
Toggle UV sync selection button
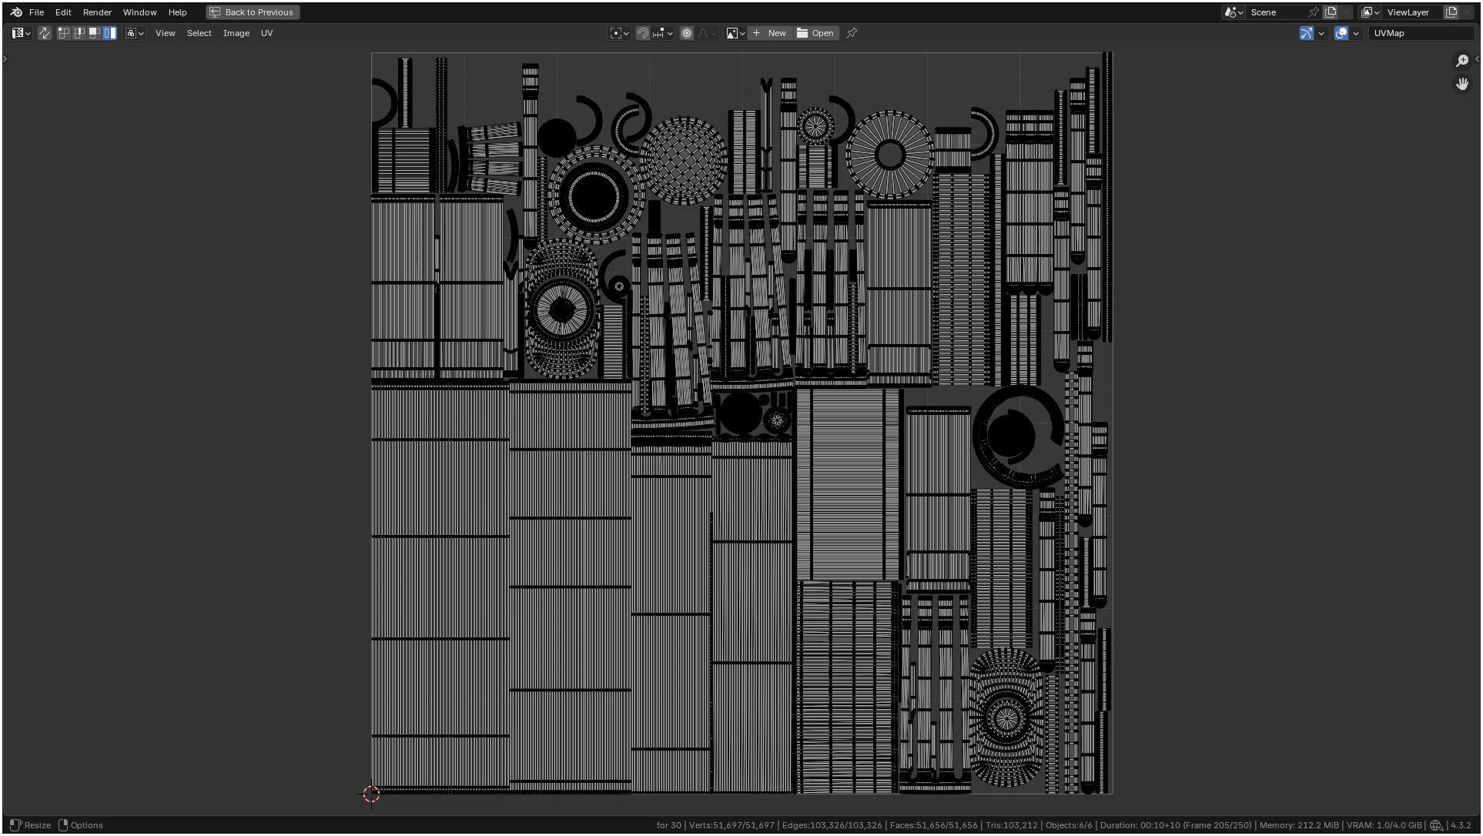pos(45,33)
